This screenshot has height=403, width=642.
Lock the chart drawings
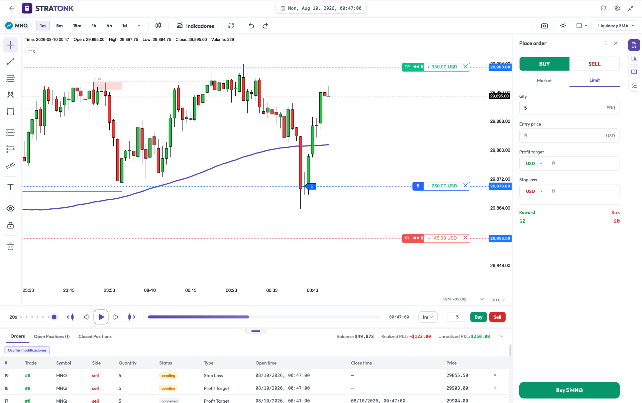pos(11,225)
